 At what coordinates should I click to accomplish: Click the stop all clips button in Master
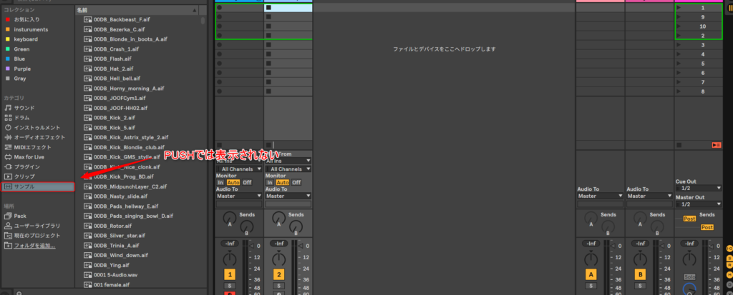tap(679, 145)
